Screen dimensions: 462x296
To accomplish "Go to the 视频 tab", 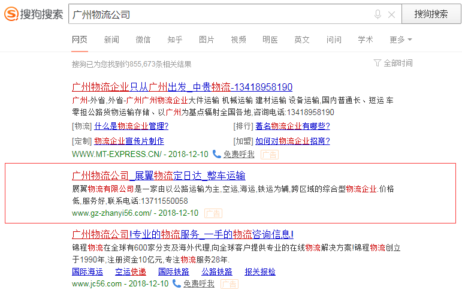I will pos(238,40).
